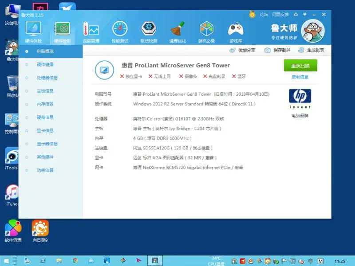
Task: Click the HP computer brand logo
Action: pyautogui.click(x=300, y=99)
